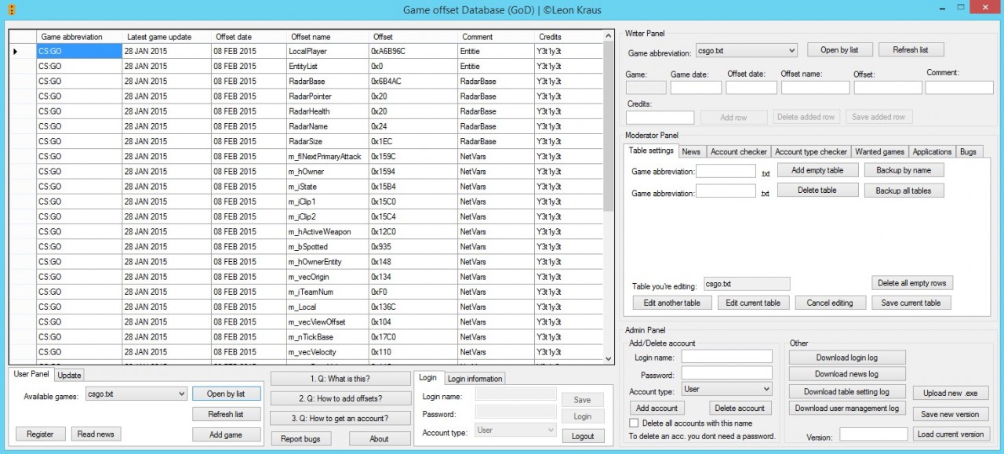Click Backup all tables
Image resolution: width=1004 pixels, height=454 pixels.
[x=904, y=191]
